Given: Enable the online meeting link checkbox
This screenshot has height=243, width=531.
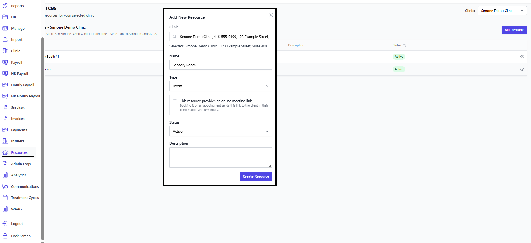Looking at the screenshot, I should 175,101.
